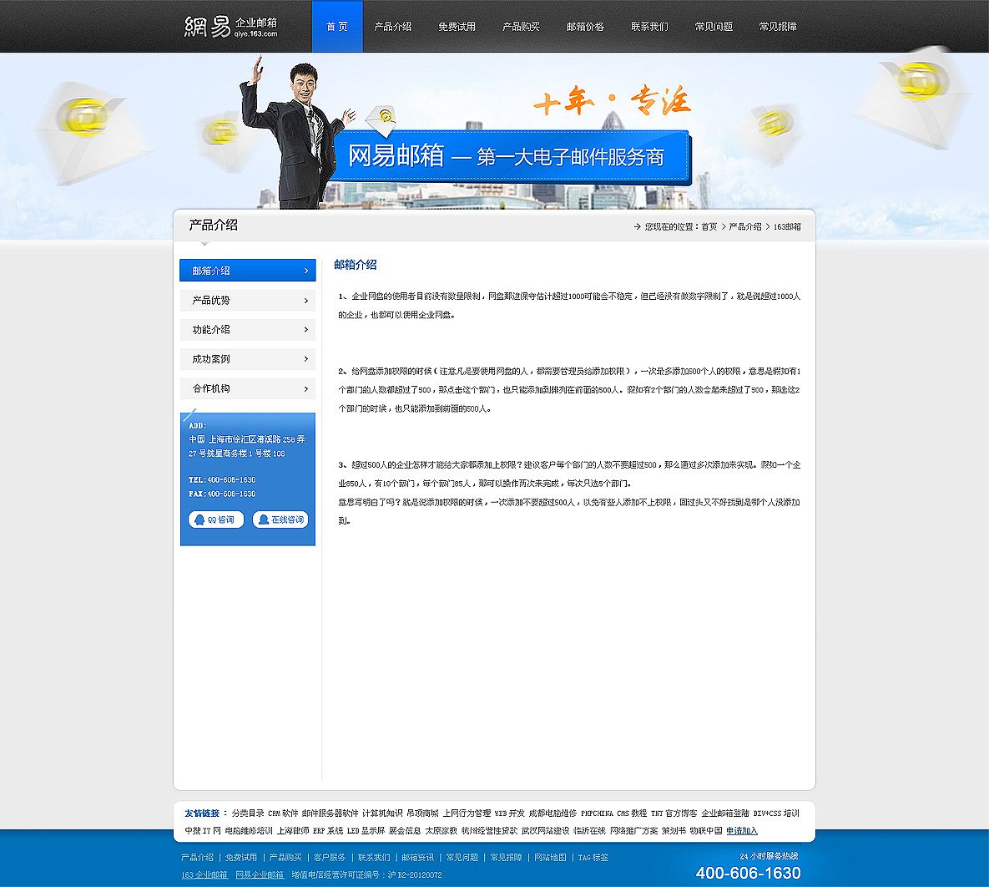989x887 pixels.
Task: Expand the 功能介绍 sidebar item via its chevron
Action: click(306, 329)
